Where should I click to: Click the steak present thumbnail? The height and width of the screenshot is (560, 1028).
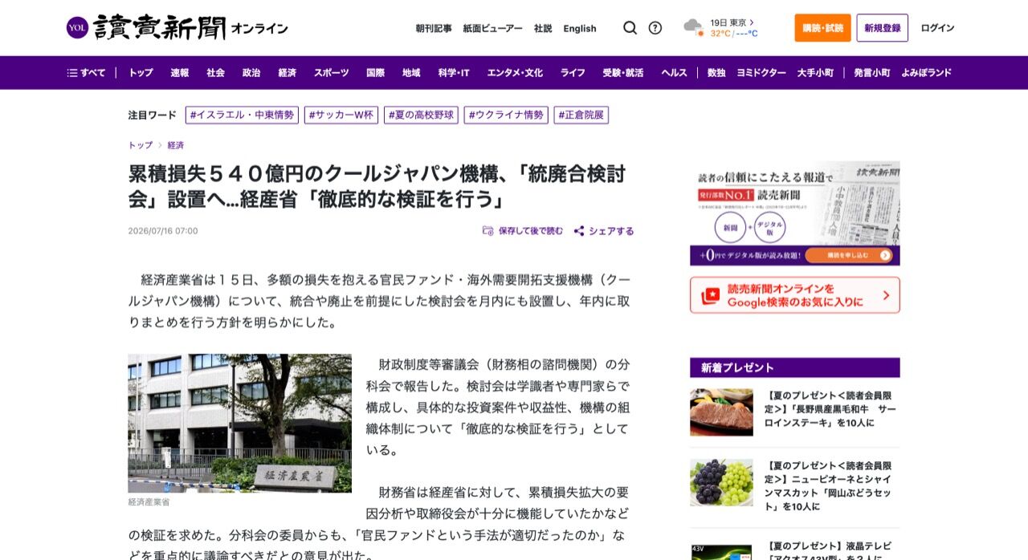tap(721, 412)
